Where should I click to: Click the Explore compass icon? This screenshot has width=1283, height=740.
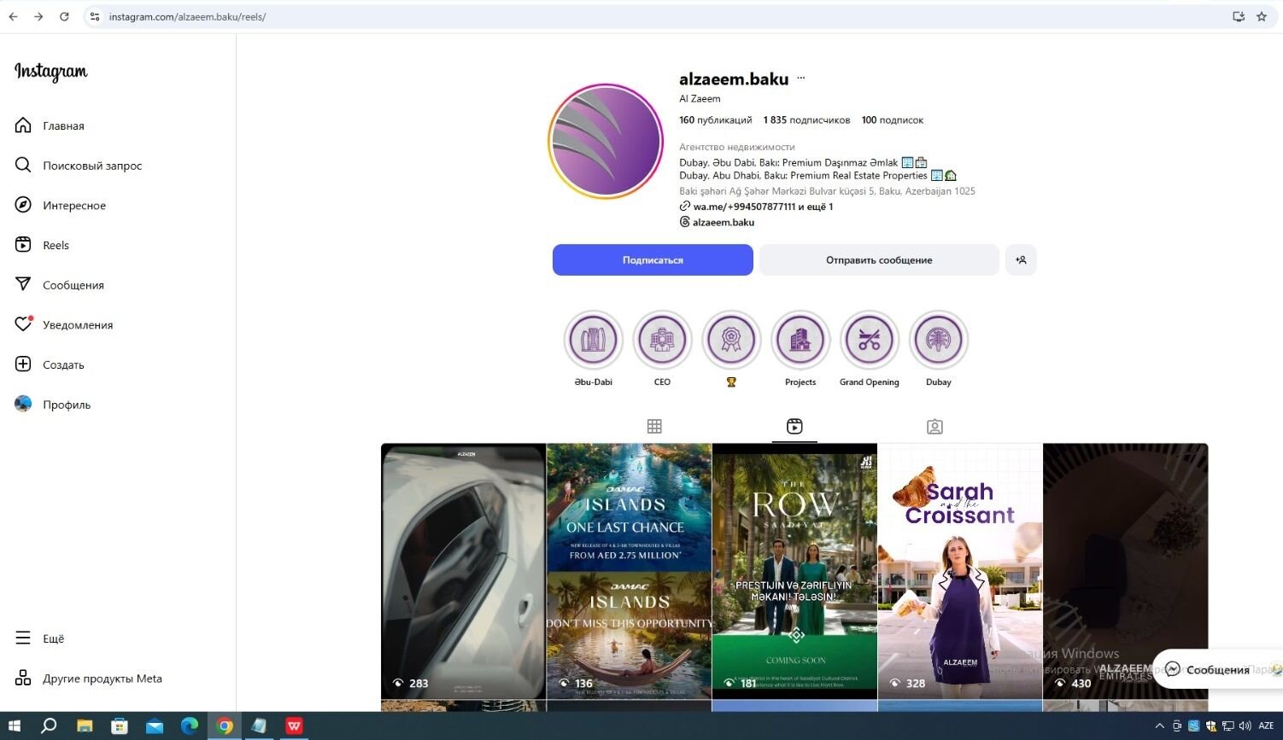click(24, 205)
